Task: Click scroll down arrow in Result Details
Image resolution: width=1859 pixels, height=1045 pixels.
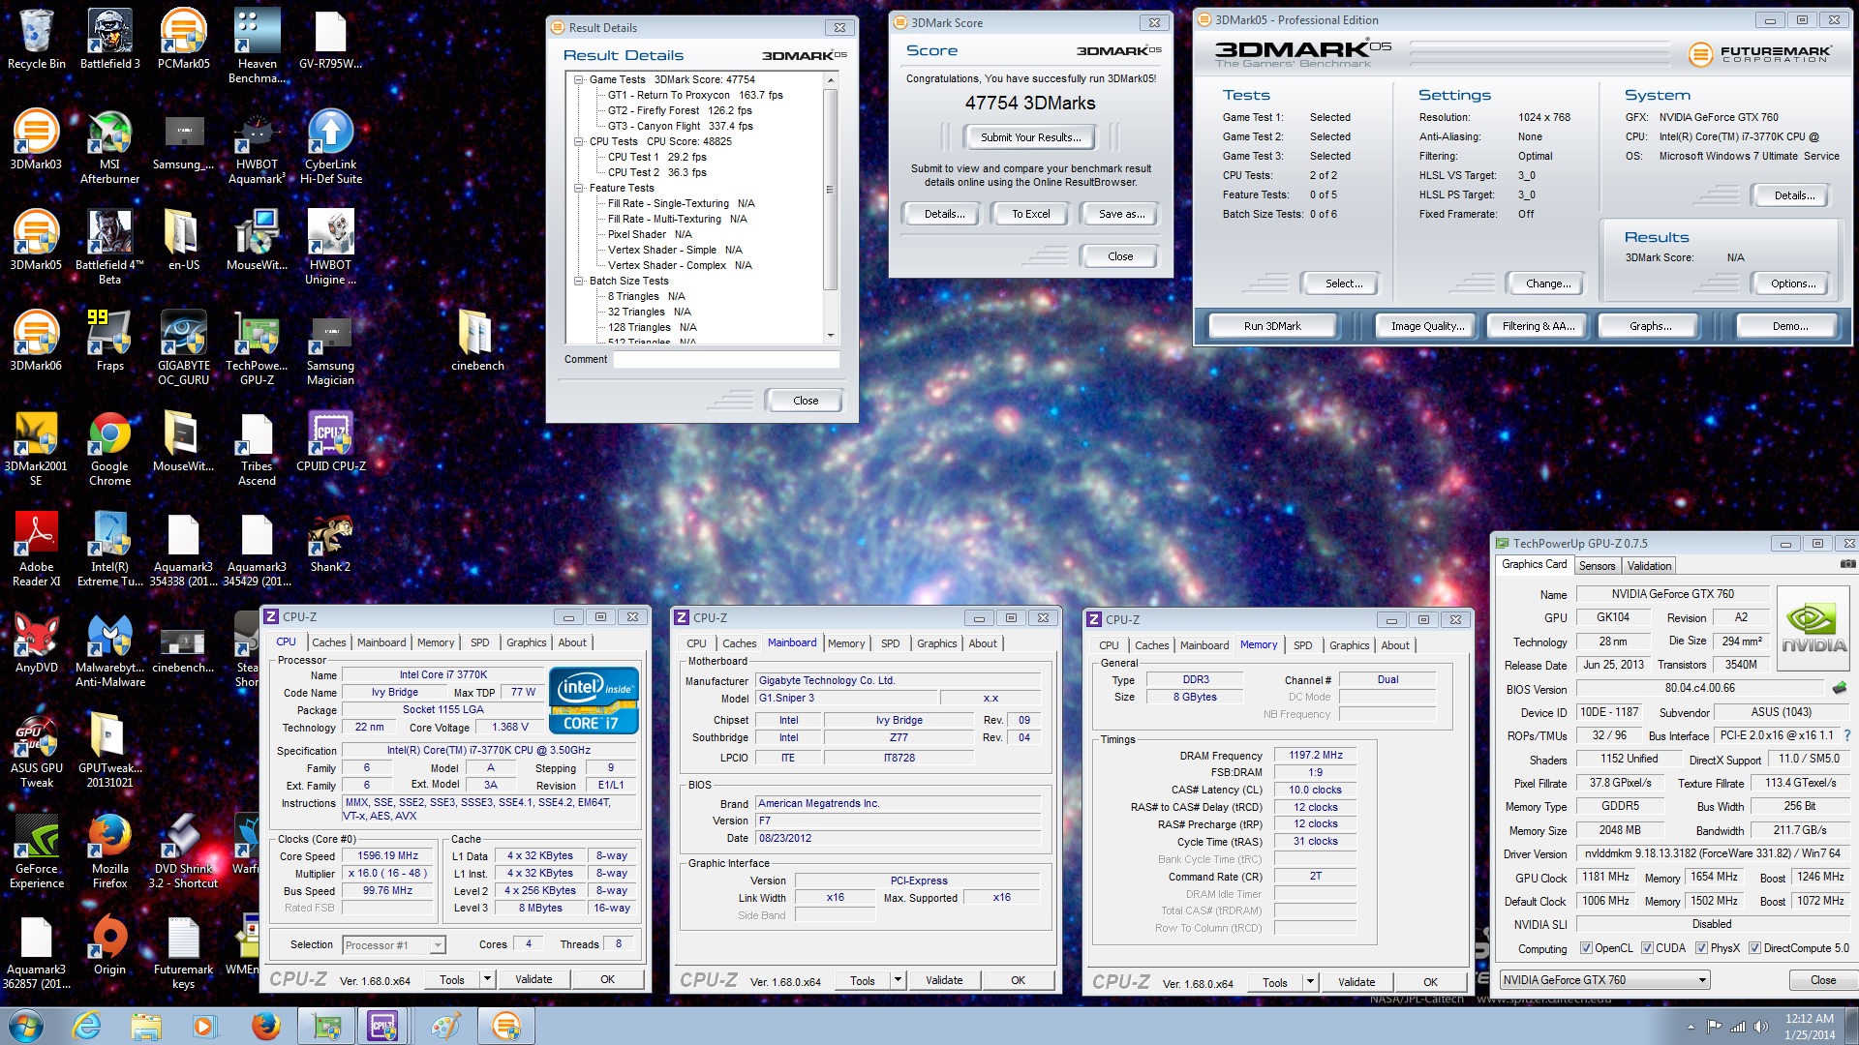Action: [831, 336]
